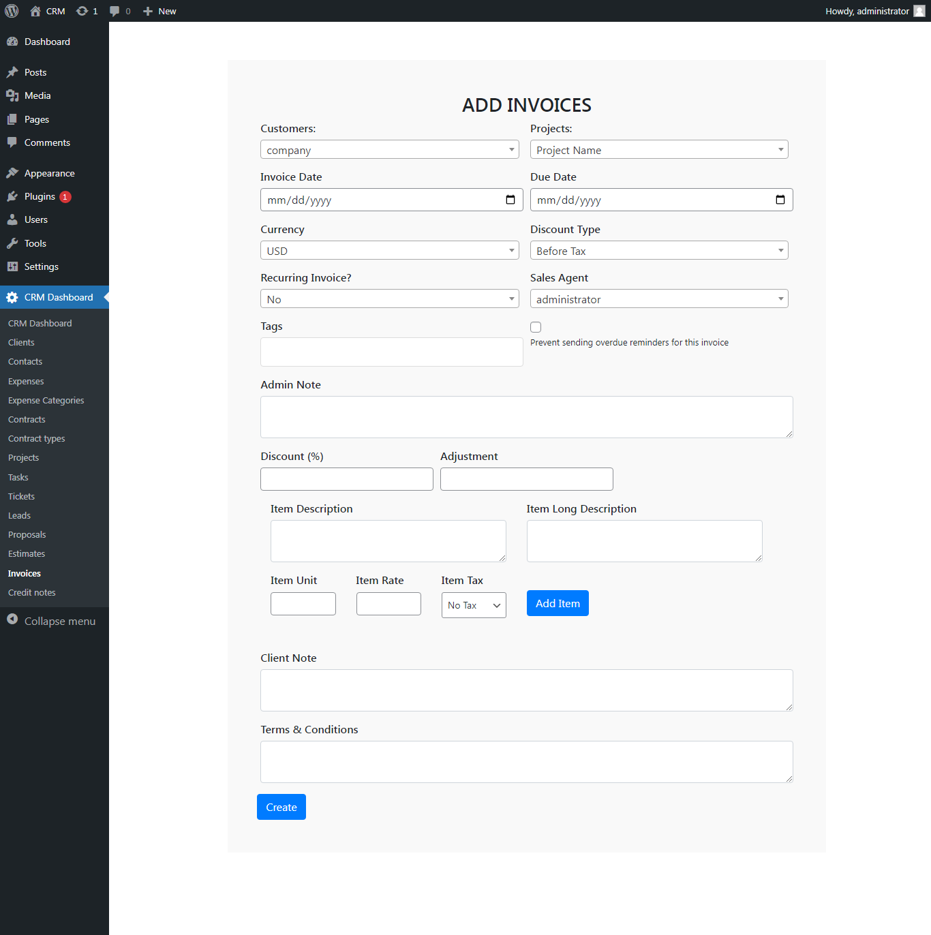Expand the Sales Agent selector
The width and height of the screenshot is (931, 935).
(x=658, y=298)
